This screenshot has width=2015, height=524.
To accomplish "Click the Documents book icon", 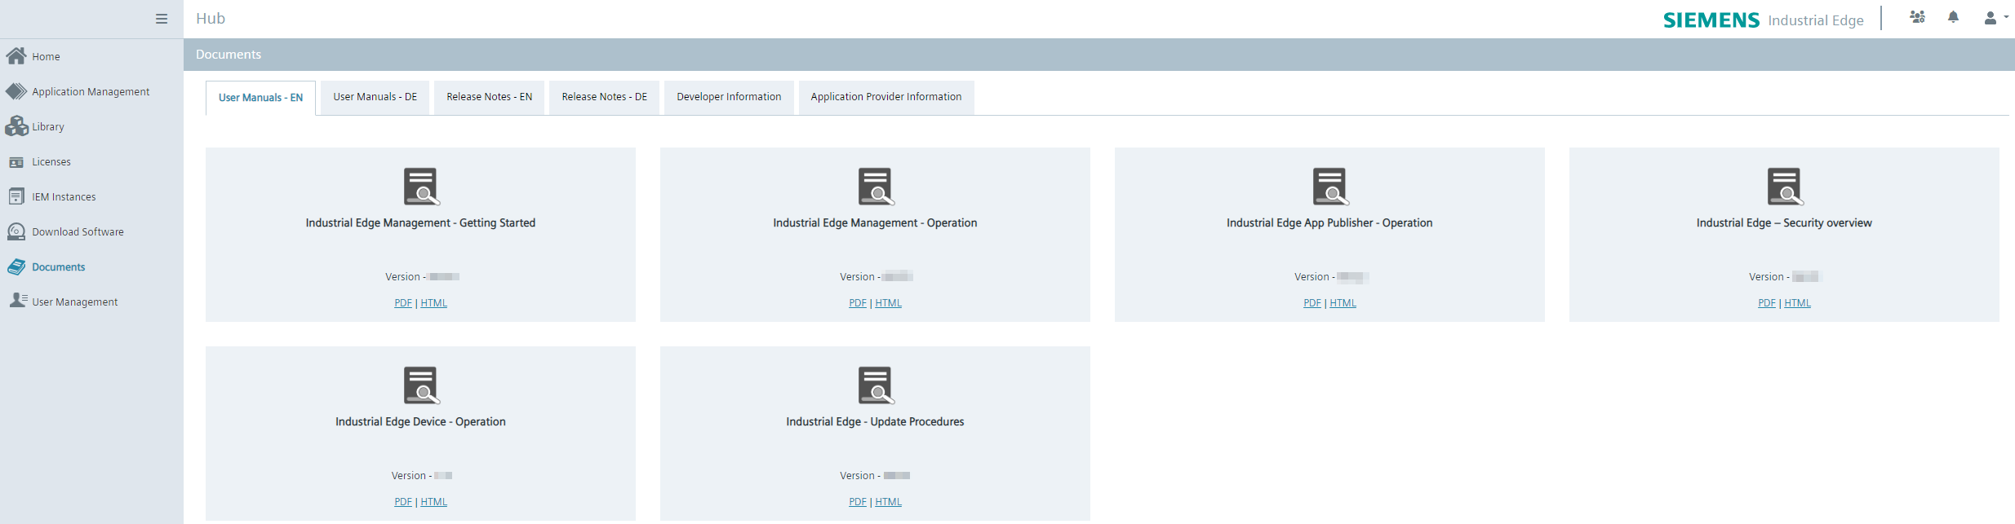I will point(16,266).
